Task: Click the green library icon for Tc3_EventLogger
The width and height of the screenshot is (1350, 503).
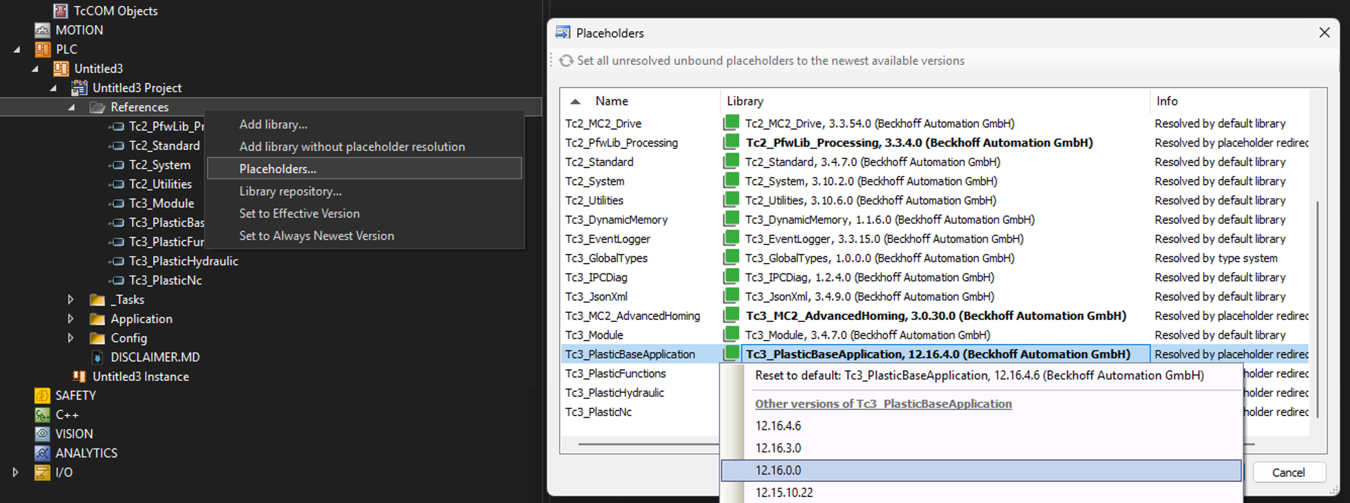Action: pyautogui.click(x=731, y=238)
